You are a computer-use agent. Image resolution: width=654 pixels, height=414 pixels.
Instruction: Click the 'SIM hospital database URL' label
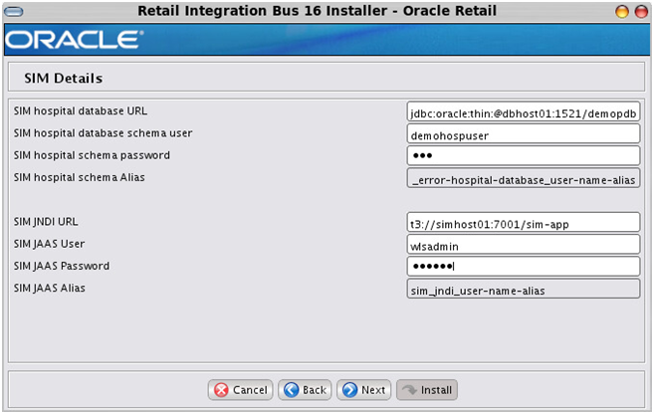(80, 110)
